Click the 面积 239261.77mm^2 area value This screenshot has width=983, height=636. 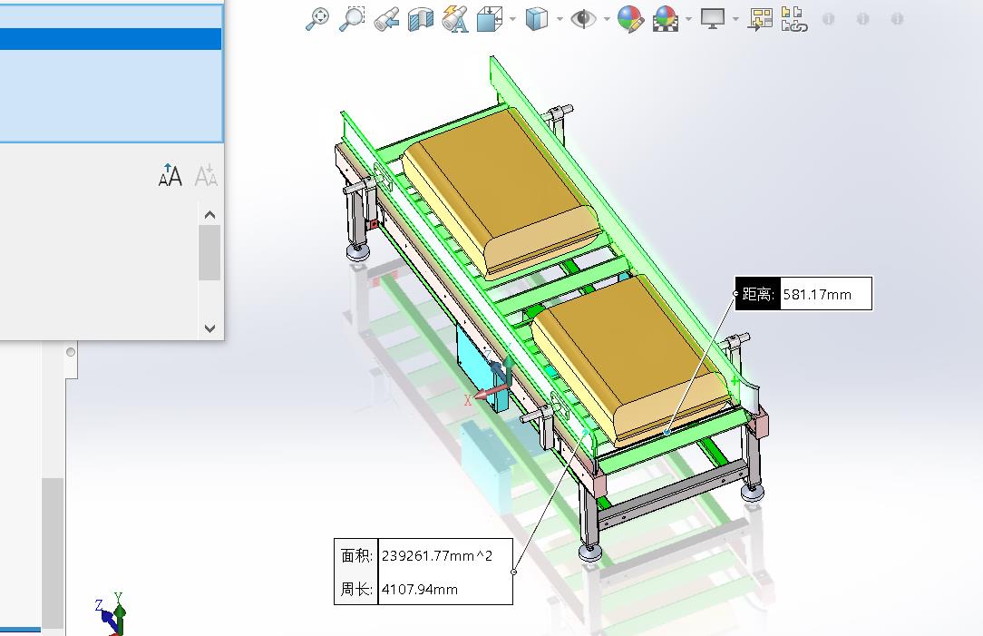click(x=437, y=556)
